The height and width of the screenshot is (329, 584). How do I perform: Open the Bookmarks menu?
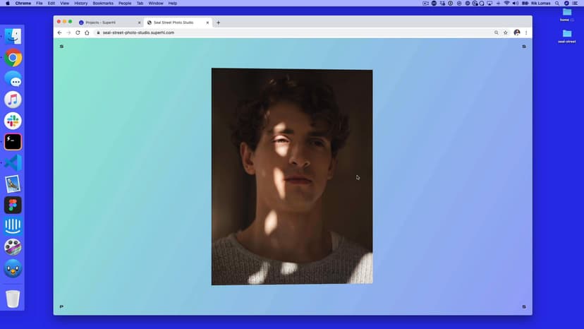pyautogui.click(x=103, y=4)
